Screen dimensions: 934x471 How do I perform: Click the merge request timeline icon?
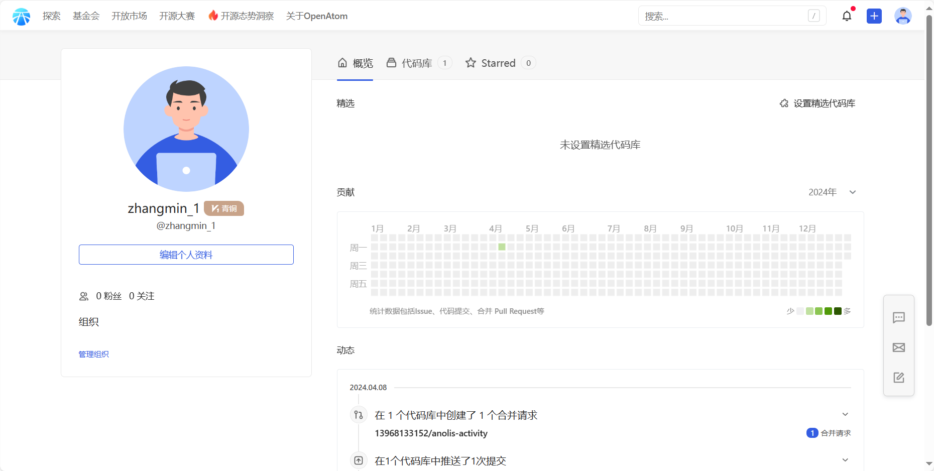pyautogui.click(x=359, y=415)
